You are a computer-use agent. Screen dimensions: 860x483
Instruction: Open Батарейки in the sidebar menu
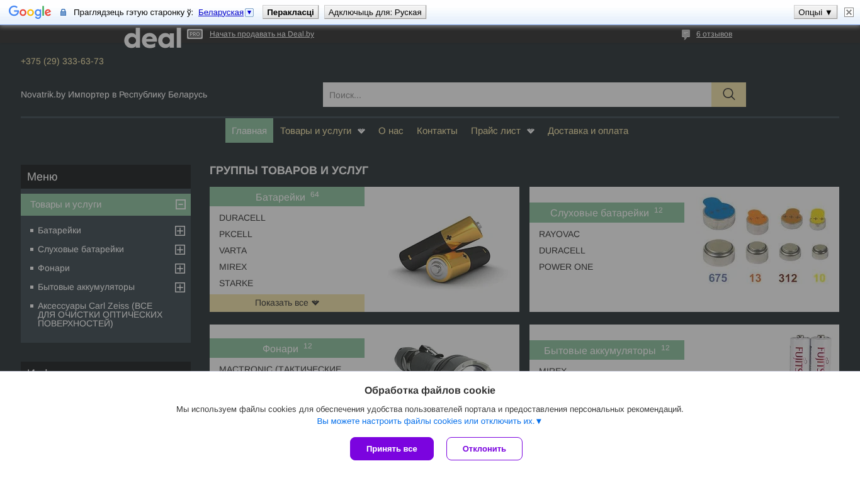59,231
